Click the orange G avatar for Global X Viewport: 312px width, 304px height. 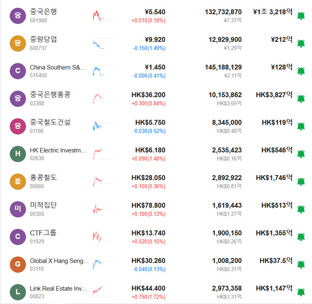click(17, 264)
